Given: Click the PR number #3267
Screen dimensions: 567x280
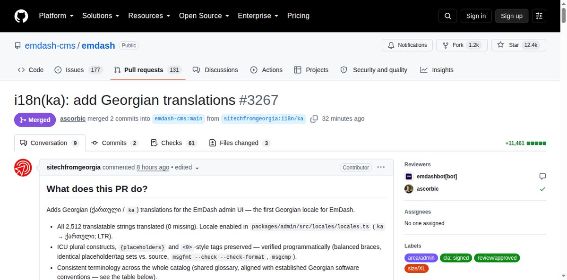Looking at the screenshot, I should coord(258,100).
